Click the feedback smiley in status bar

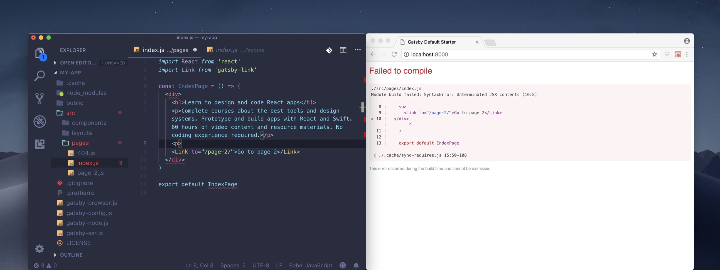point(343,265)
